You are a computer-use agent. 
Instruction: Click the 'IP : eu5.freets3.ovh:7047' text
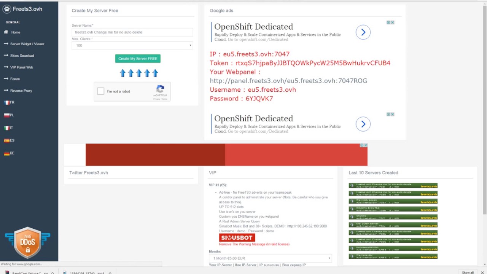point(250,54)
